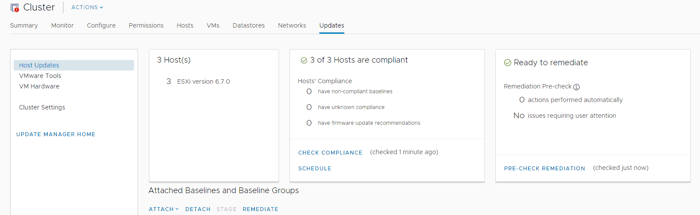Image resolution: width=700 pixels, height=215 pixels.
Task: Click the Update Manager Home link
Action: [56, 134]
